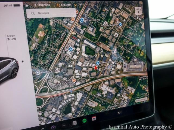Select Dell Rhea's Chicken Basket restaurant pin
The height and width of the screenshot is (130, 174).
coord(74,80)
